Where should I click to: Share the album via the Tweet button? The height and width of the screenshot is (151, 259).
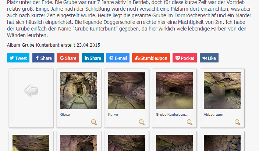18,58
